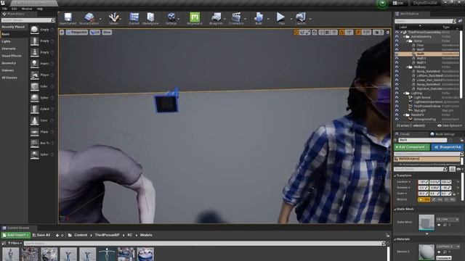This screenshot has height=261, width=465.
Task: Select the Lights category in Place Actors
Action: pos(6,41)
